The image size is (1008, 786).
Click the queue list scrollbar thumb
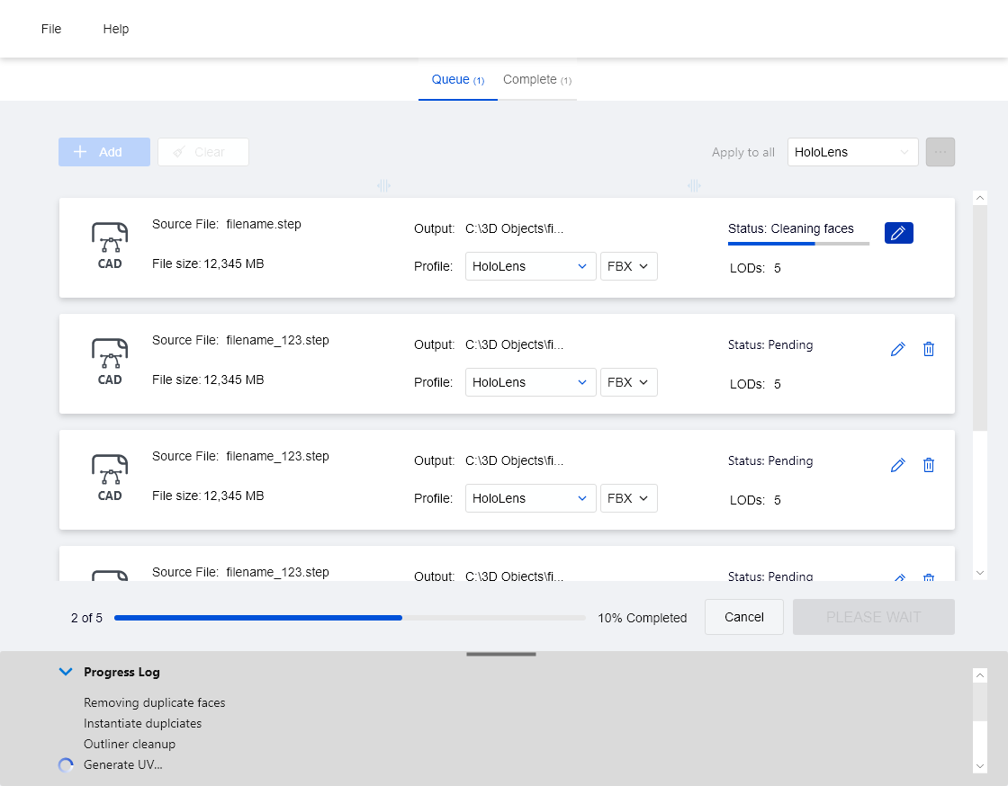point(980,317)
